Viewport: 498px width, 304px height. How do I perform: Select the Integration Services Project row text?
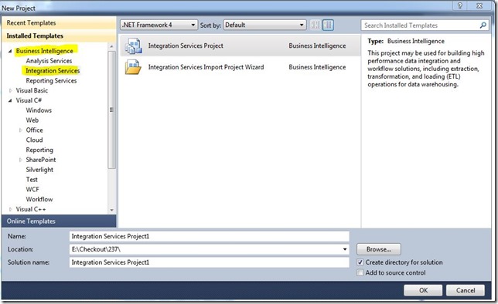tap(186, 46)
